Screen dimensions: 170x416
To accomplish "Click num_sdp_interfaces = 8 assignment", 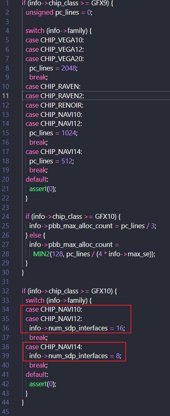I will [x=75, y=356].
